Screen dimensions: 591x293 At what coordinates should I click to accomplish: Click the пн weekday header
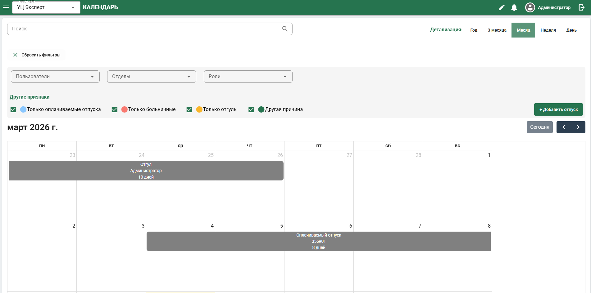tap(42, 146)
